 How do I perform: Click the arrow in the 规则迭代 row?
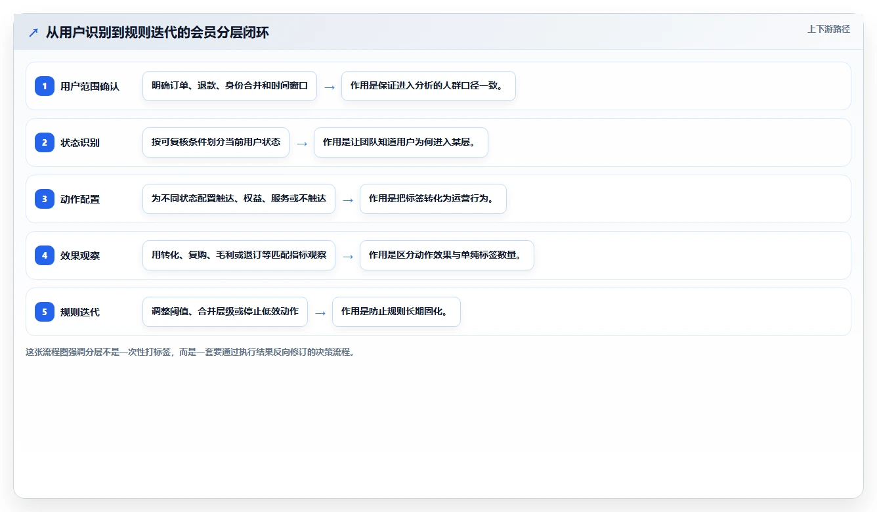tap(320, 312)
